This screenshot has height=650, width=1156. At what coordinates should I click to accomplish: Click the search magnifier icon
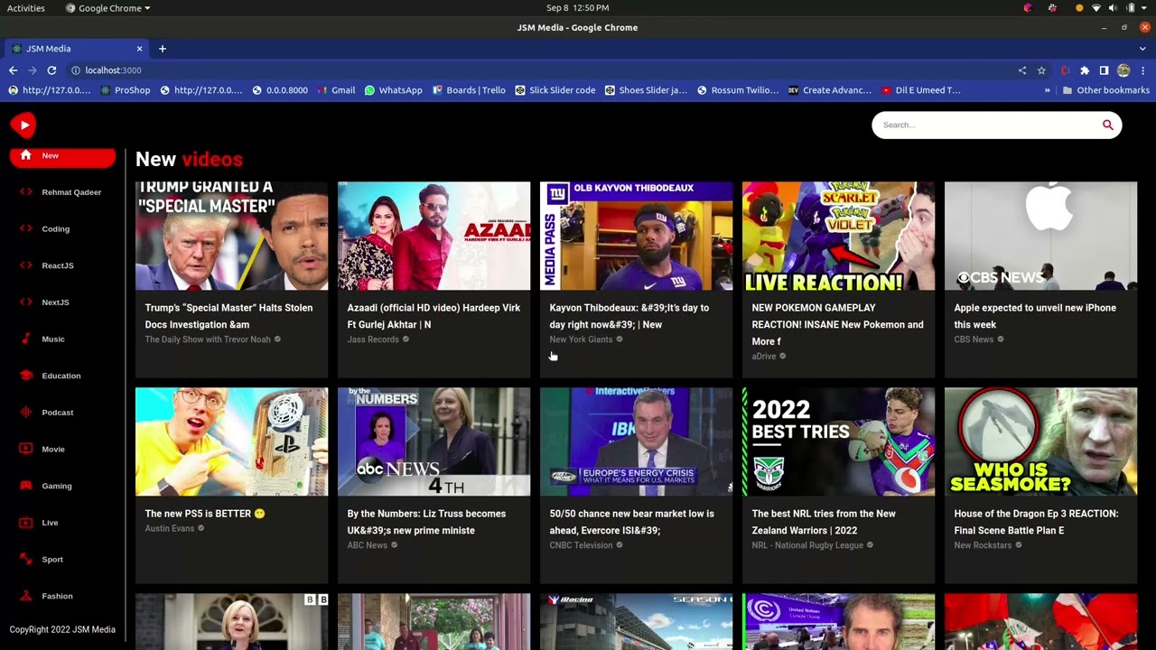tap(1107, 125)
